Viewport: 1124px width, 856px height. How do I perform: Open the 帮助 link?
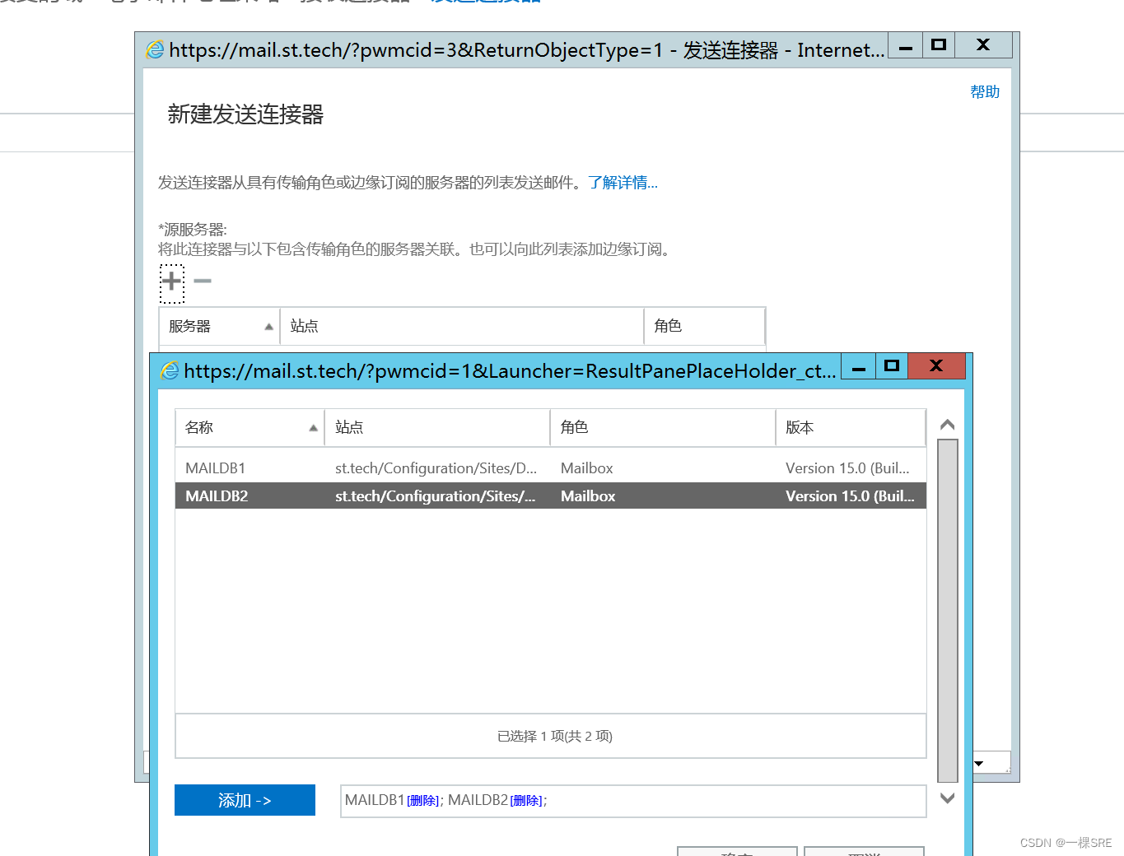tap(985, 91)
